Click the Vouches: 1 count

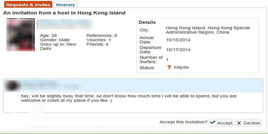(x=98, y=40)
